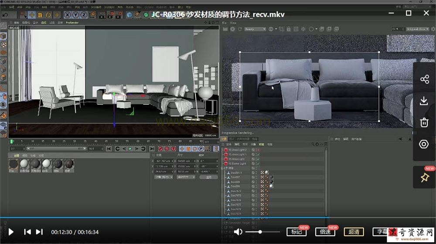Toggle X axis lock
Screen dimensions: 436x244
point(67,15)
